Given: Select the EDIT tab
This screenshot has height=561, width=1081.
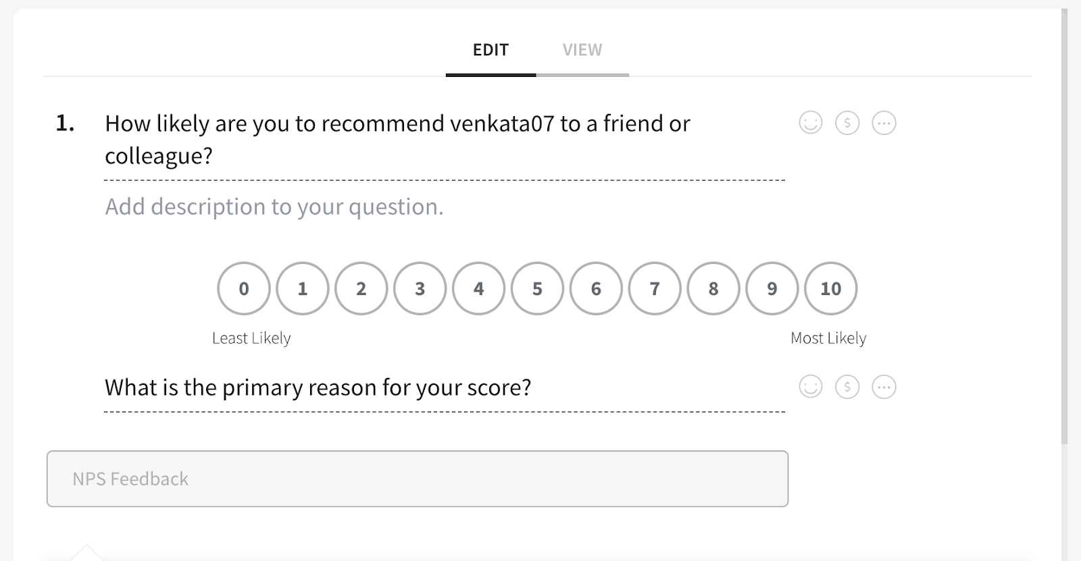Looking at the screenshot, I should coord(491,50).
